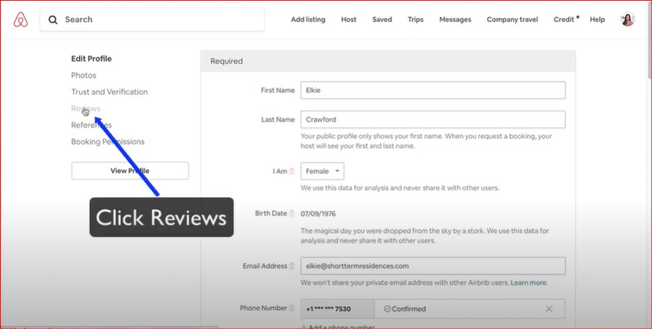Open the user profile avatar menu

[627, 19]
